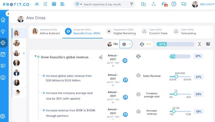Click the overall 27% progress bar

175,44
